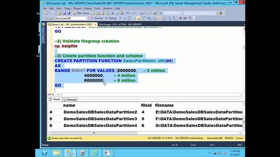Click the Paste icon in toolbar

pyautogui.click(x=122, y=13)
